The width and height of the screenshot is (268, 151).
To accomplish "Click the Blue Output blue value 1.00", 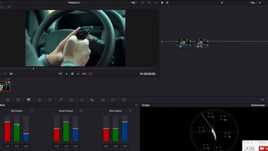I will click(125, 146).
